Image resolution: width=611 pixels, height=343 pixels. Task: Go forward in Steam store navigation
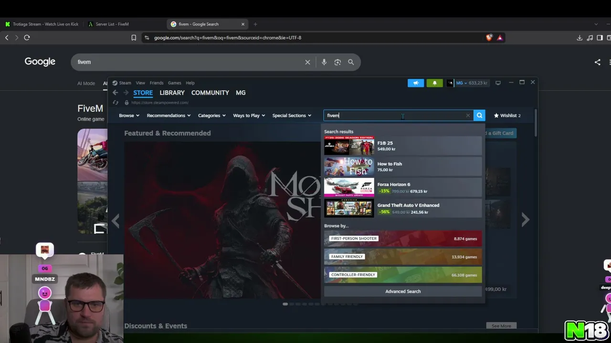[x=126, y=93]
